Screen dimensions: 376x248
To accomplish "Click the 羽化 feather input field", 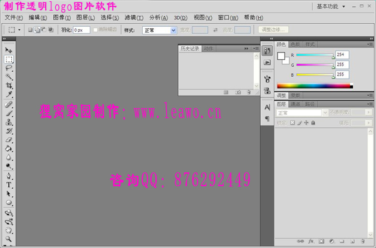I will tap(81, 30).
